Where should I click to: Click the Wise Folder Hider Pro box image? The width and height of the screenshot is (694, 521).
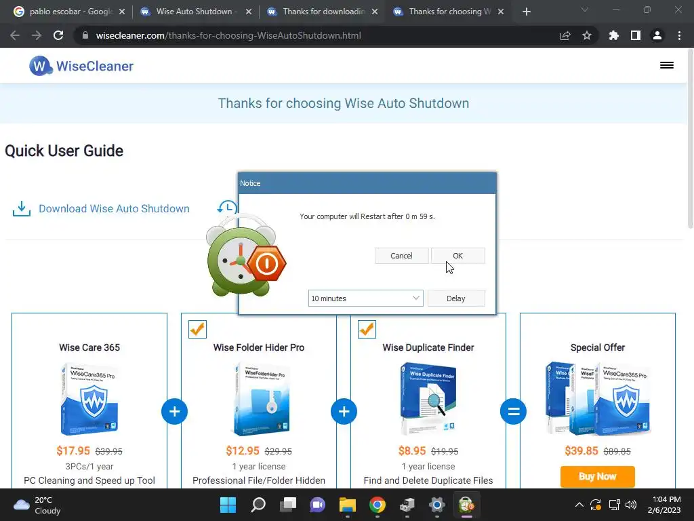(x=260, y=400)
